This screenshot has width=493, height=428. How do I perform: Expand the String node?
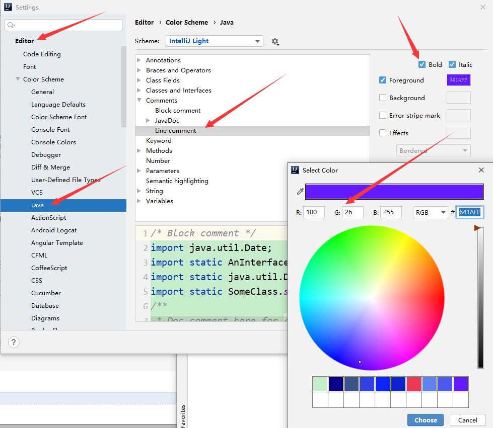[139, 191]
